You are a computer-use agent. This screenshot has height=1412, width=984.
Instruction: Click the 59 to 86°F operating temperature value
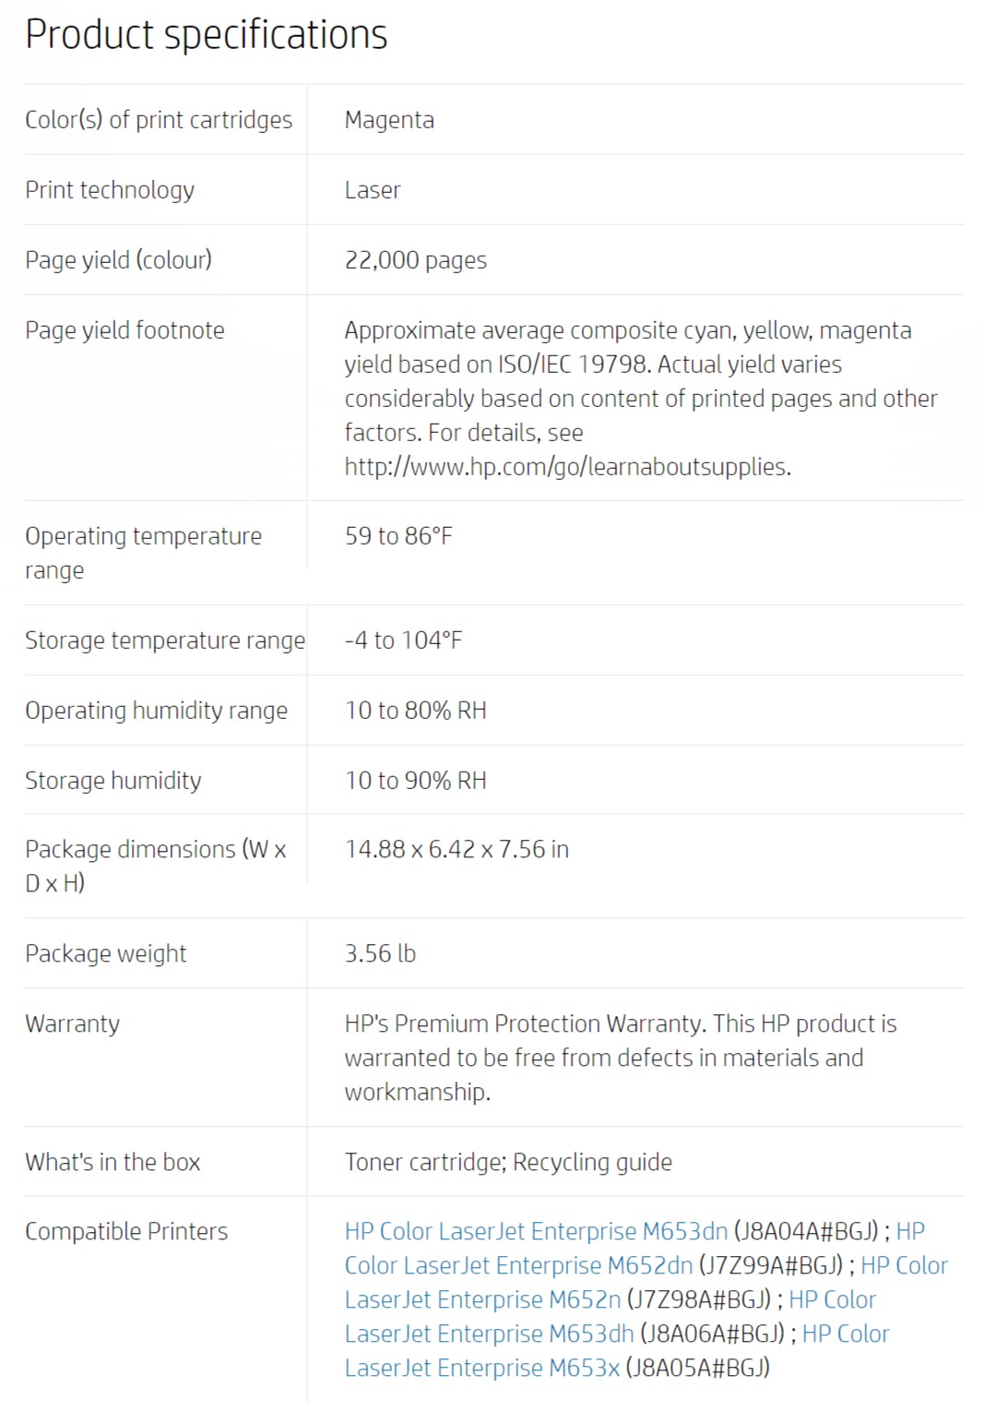pyautogui.click(x=398, y=536)
